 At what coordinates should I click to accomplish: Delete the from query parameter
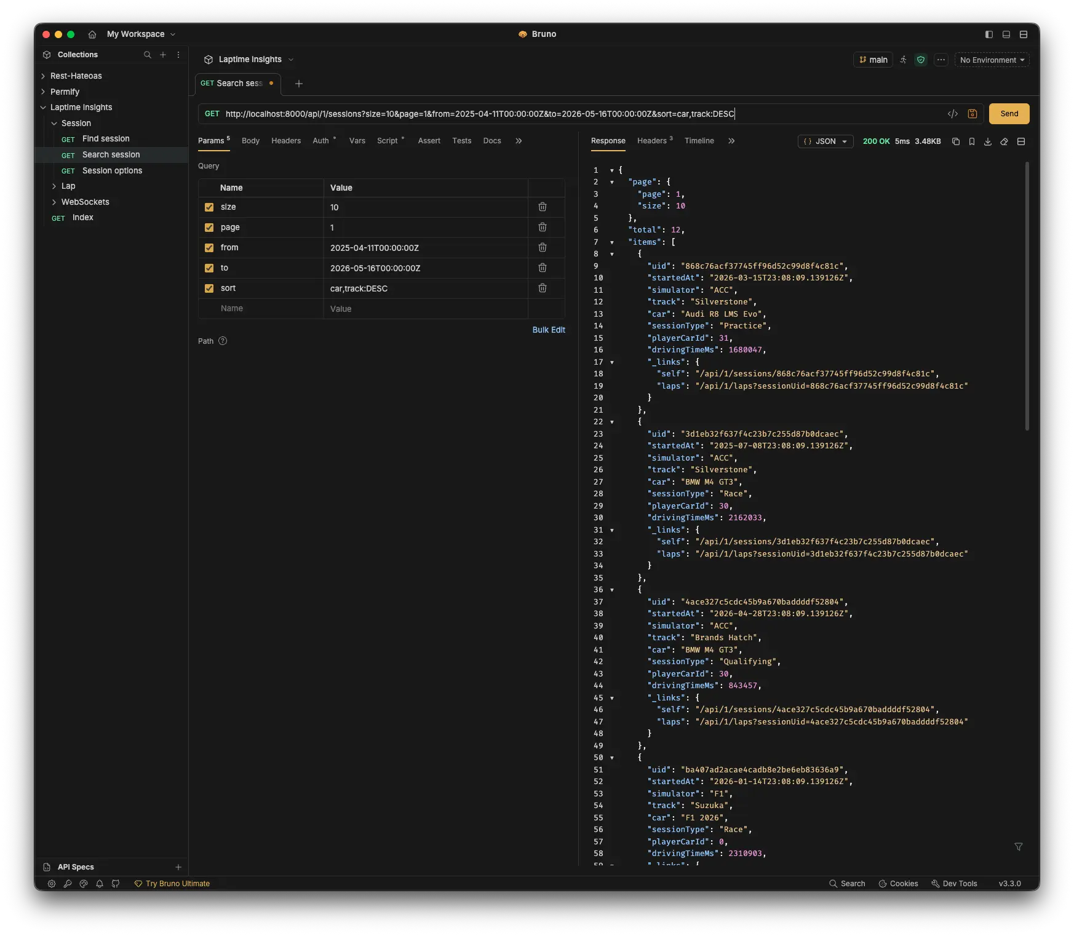(543, 248)
